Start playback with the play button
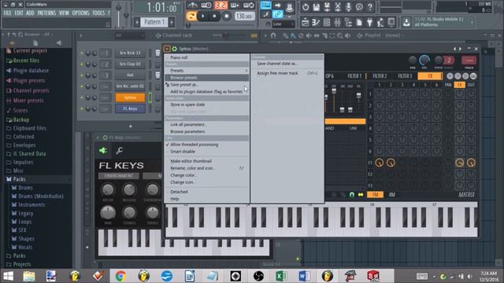 (203, 16)
